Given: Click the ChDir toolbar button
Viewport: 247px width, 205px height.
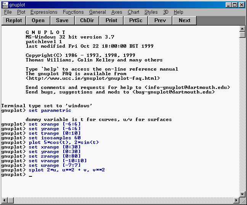Looking at the screenshot, I should (87, 21).
